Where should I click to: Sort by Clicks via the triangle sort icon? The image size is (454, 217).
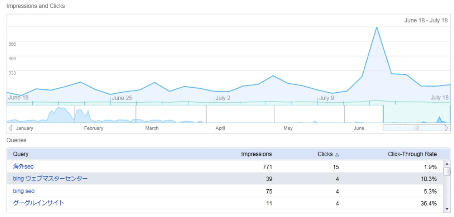(x=337, y=155)
